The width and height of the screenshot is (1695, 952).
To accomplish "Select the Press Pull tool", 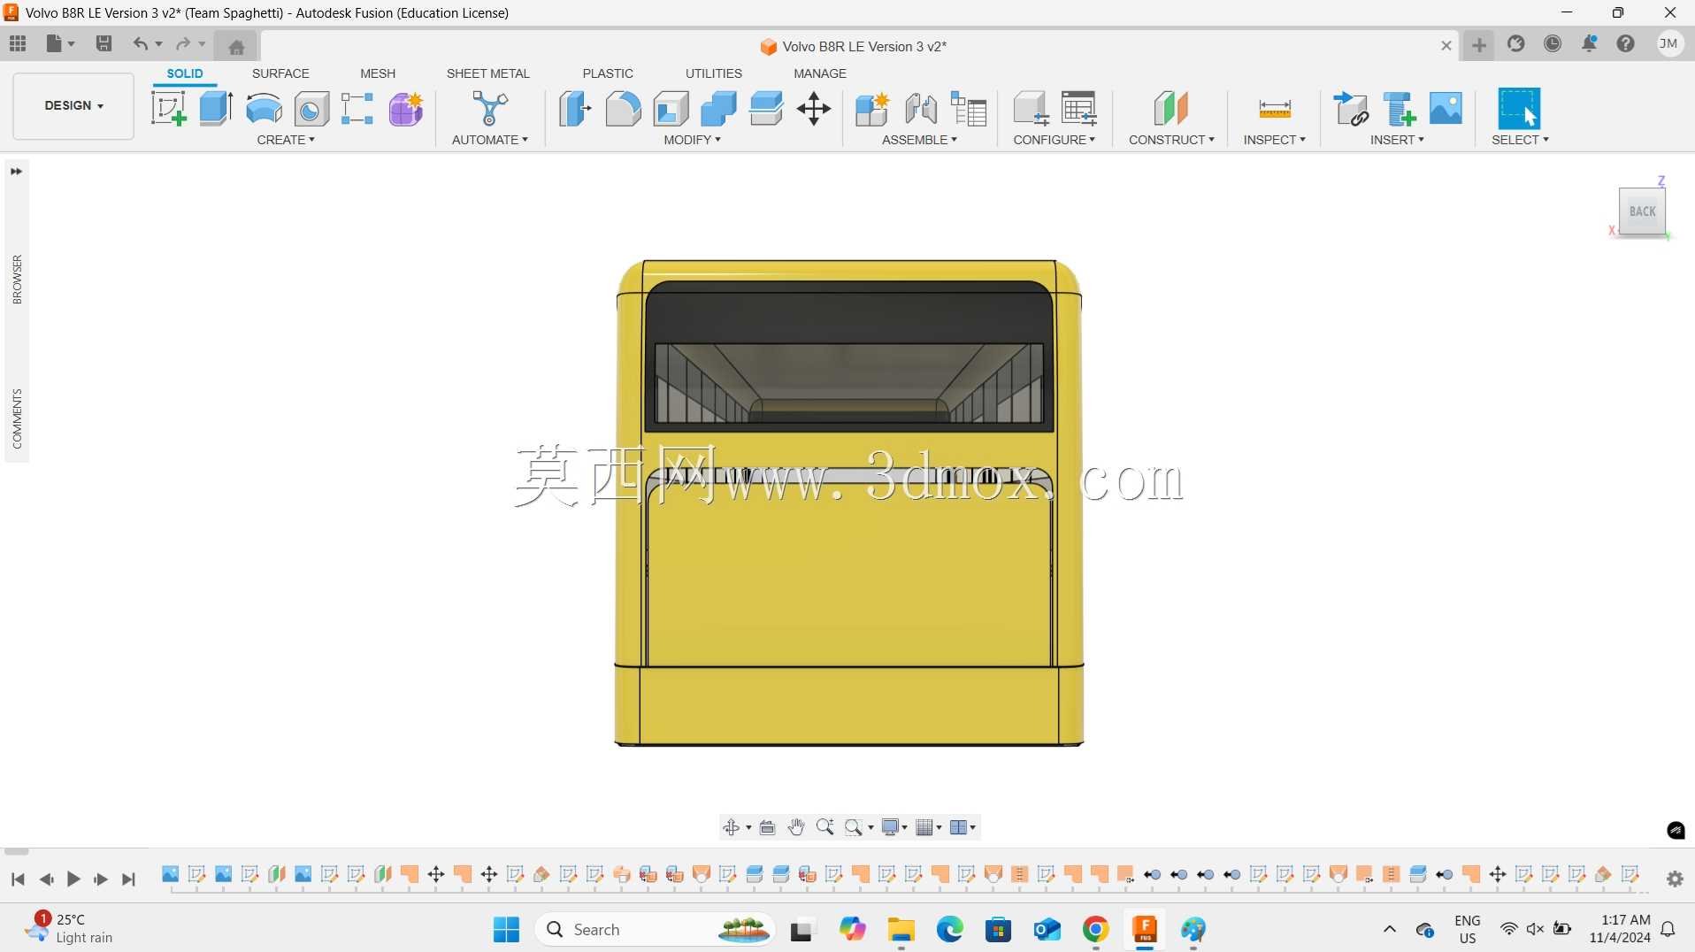I will pos(575,109).
